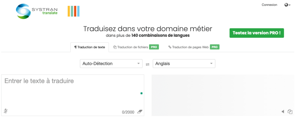Click the colored vertical bars logo
The height and width of the screenshot is (124, 296).
pyautogui.click(x=74, y=11)
